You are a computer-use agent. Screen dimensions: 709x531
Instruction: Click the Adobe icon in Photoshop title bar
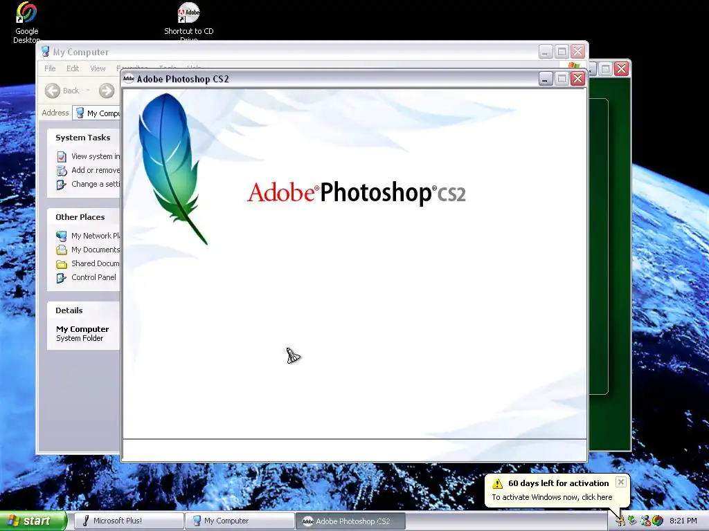(129, 79)
